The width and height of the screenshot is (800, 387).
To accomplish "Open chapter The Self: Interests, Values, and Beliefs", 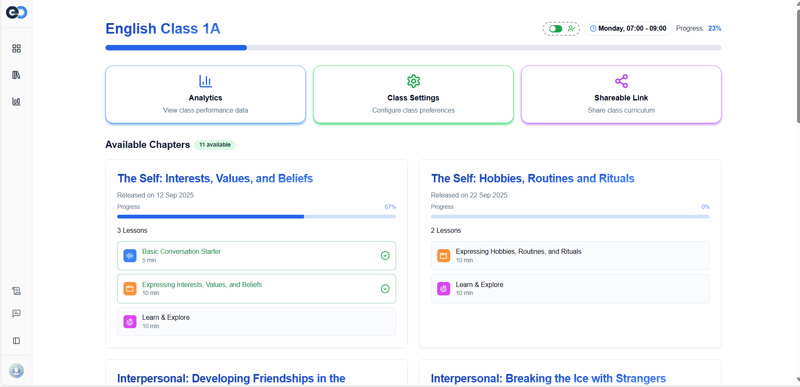I will click(215, 179).
